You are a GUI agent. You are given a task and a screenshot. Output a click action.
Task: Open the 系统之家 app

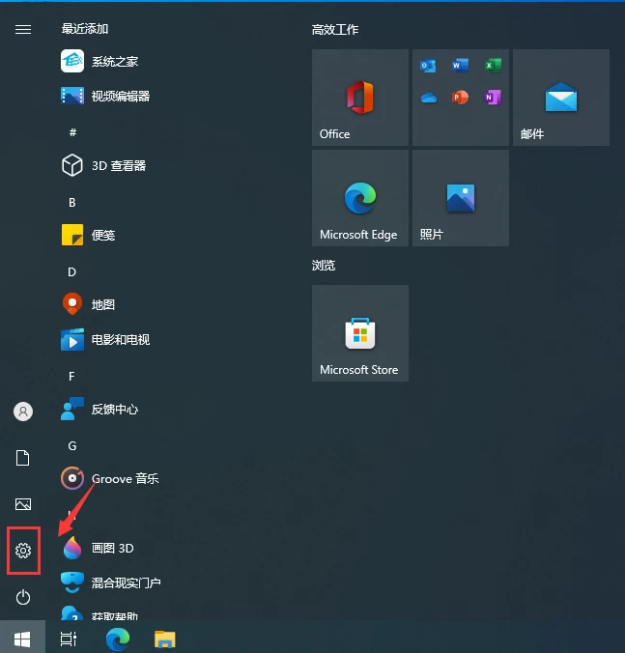(99, 61)
